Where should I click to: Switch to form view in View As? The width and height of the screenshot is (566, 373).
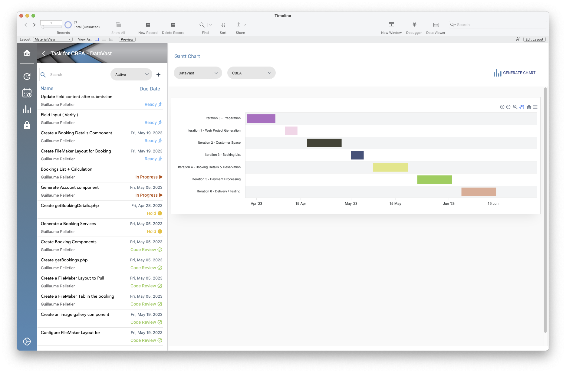97,39
